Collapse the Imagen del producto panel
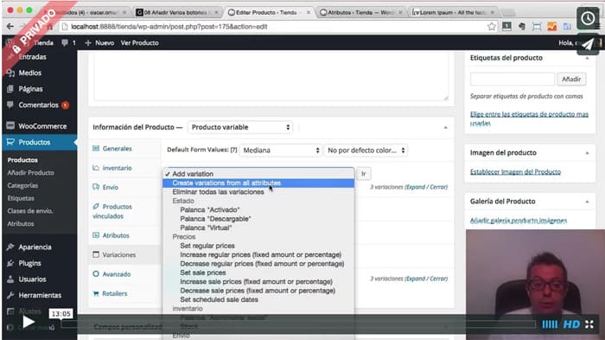The height and width of the screenshot is (340, 605). (587, 153)
